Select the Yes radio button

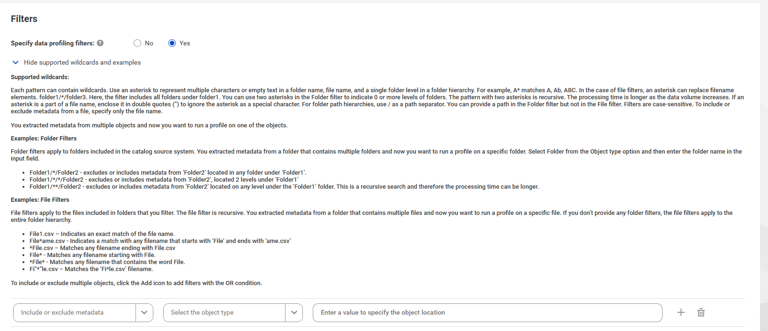click(172, 43)
